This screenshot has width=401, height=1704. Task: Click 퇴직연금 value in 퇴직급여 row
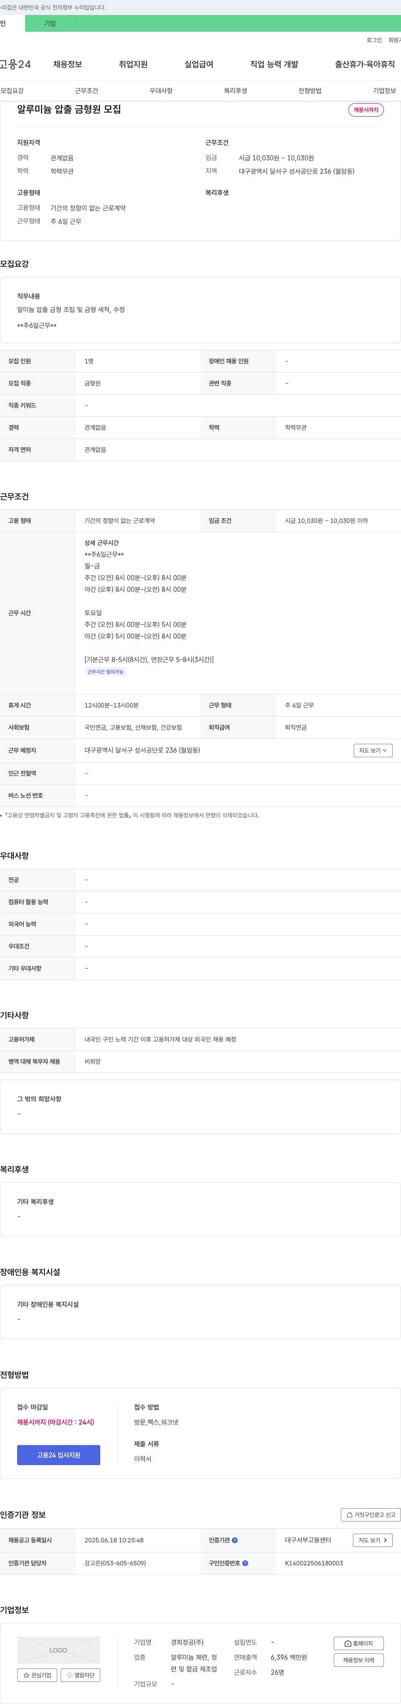point(295,727)
